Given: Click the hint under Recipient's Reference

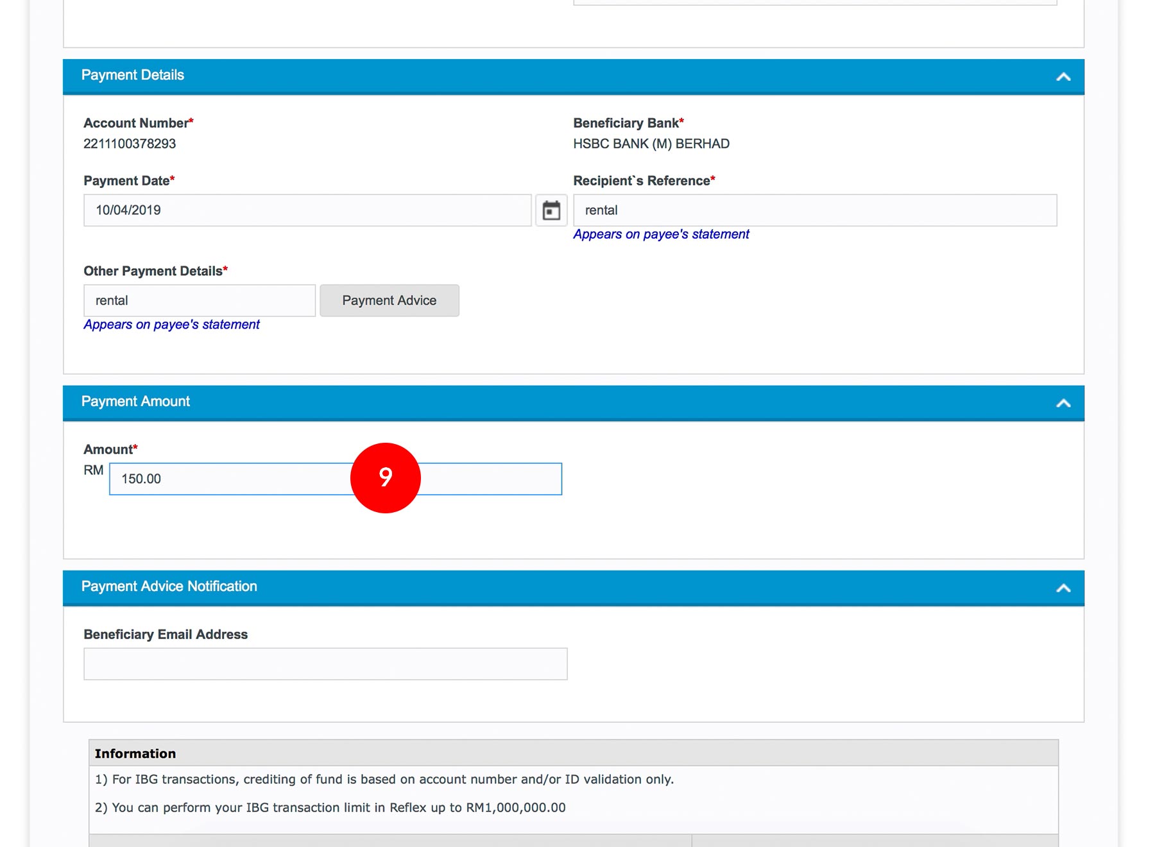Looking at the screenshot, I should click(x=660, y=234).
